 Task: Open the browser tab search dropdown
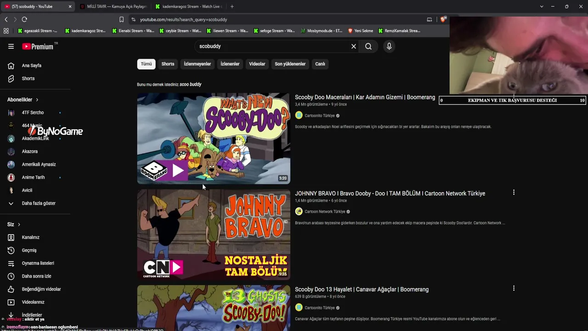(x=542, y=6)
